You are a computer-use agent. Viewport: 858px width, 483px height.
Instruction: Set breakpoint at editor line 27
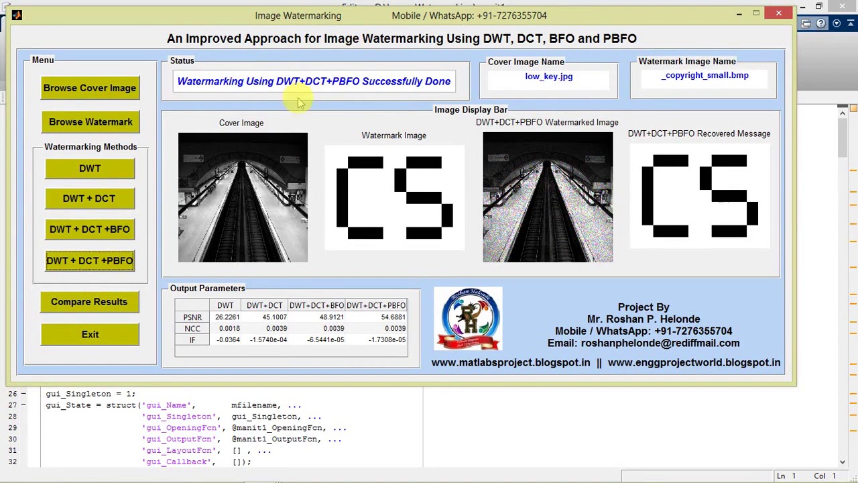click(23, 405)
